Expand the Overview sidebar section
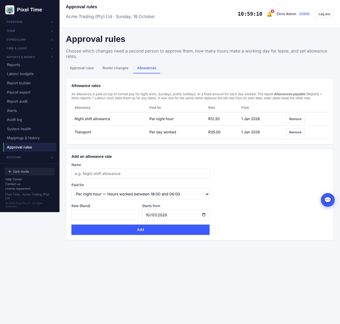The height and width of the screenshot is (324, 340). click(x=30, y=22)
